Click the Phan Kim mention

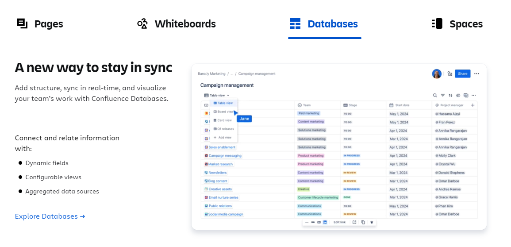tap(444, 206)
